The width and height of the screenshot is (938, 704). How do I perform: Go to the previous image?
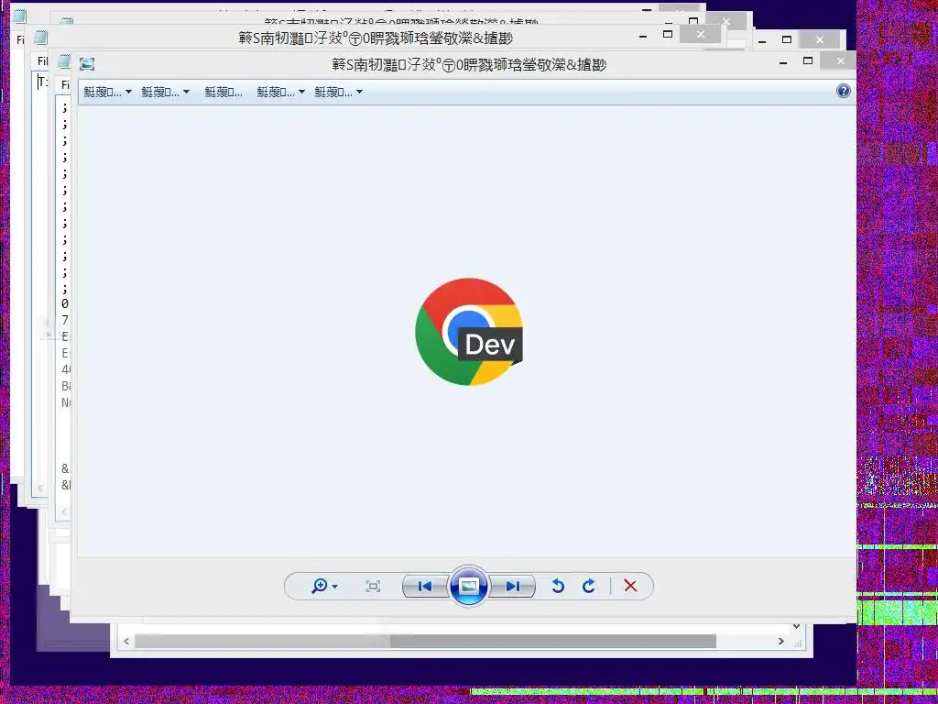[x=425, y=586]
